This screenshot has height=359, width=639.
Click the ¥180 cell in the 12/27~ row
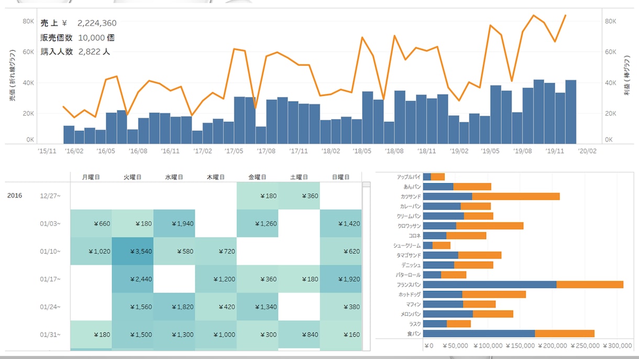[x=257, y=196]
